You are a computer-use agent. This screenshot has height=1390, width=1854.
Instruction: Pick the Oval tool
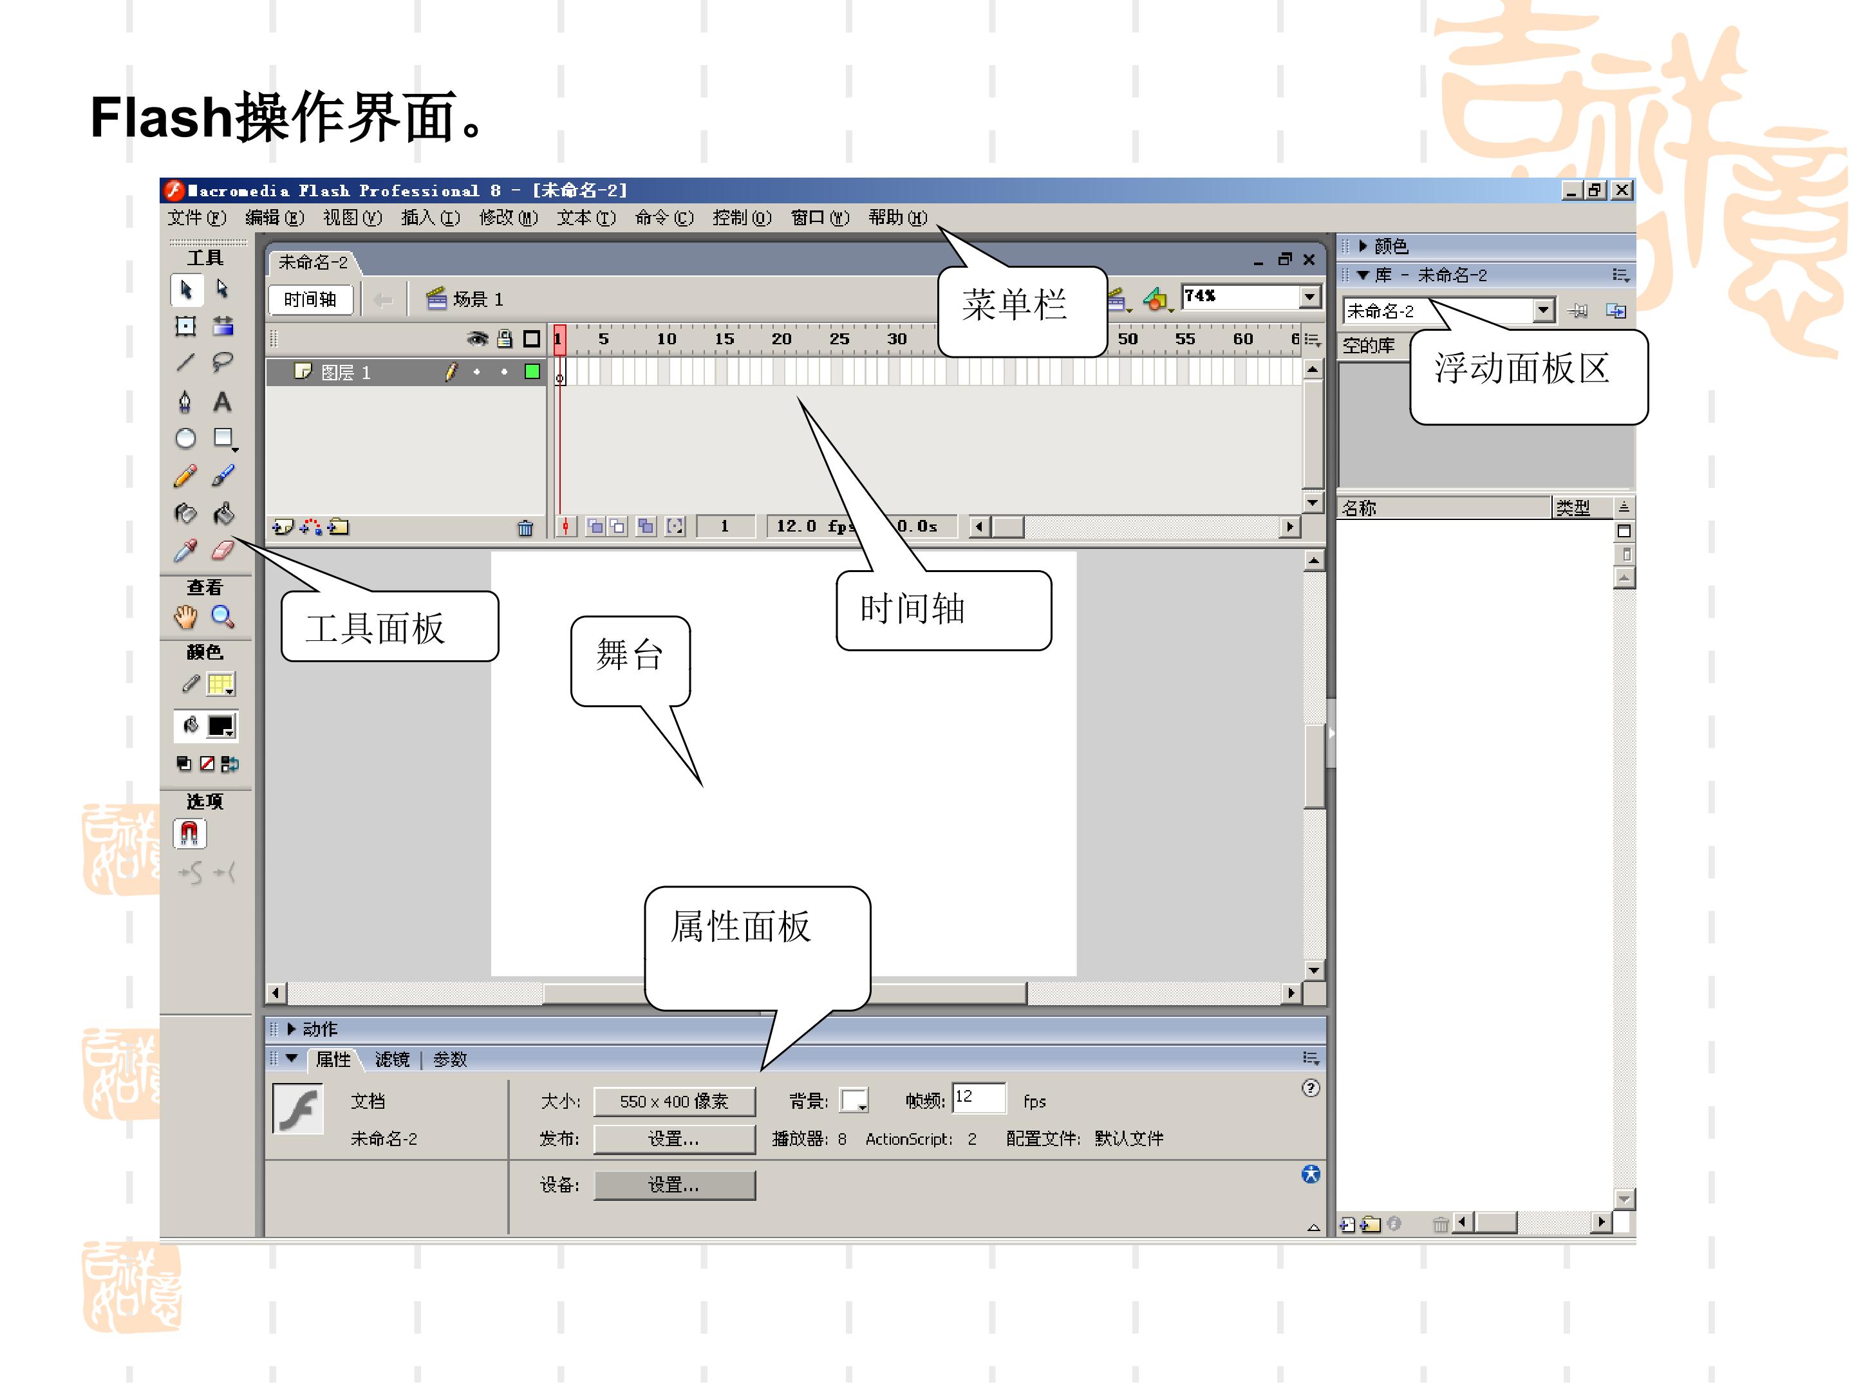pos(185,438)
